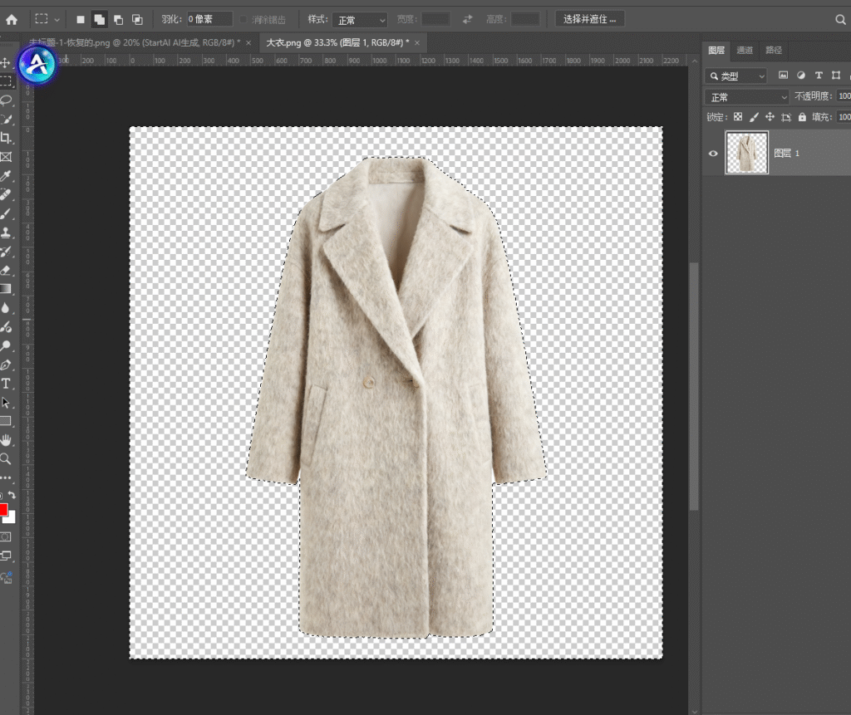Click the search icon at top right
The height and width of the screenshot is (715, 851).
[x=840, y=19]
